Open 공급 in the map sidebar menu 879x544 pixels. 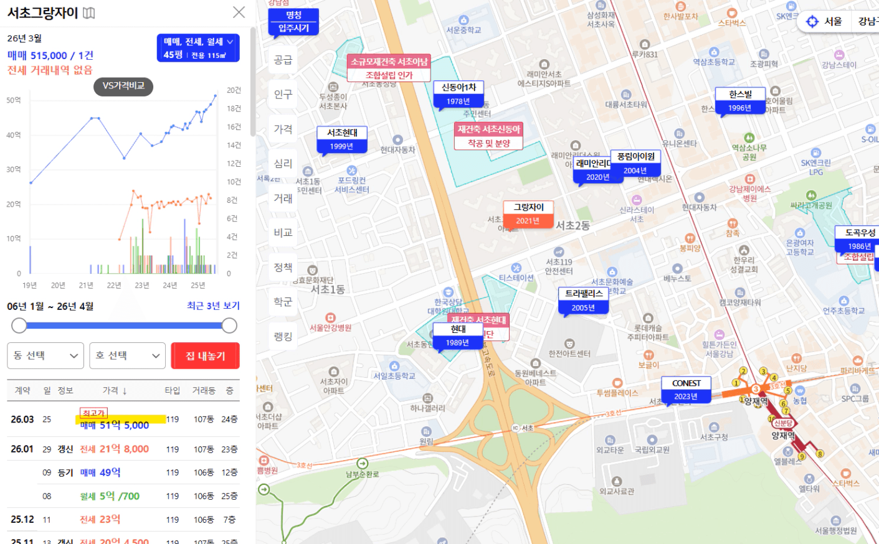pos(283,60)
